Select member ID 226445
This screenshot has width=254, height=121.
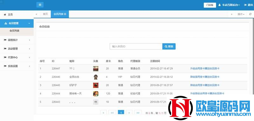point(56,85)
